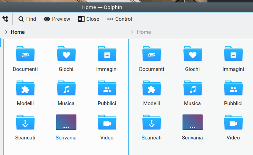Expand the right pane breadcrumb chevron
This screenshot has width=253, height=155.
point(133,32)
